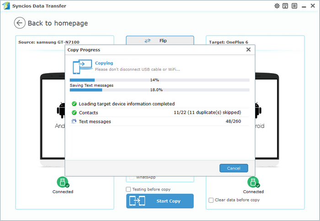Click Loading target device information completed text

tap(127, 104)
